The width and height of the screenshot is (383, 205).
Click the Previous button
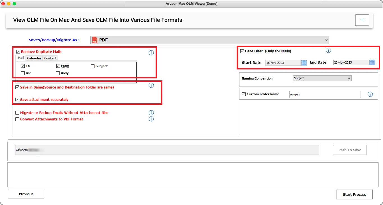pyautogui.click(x=26, y=194)
